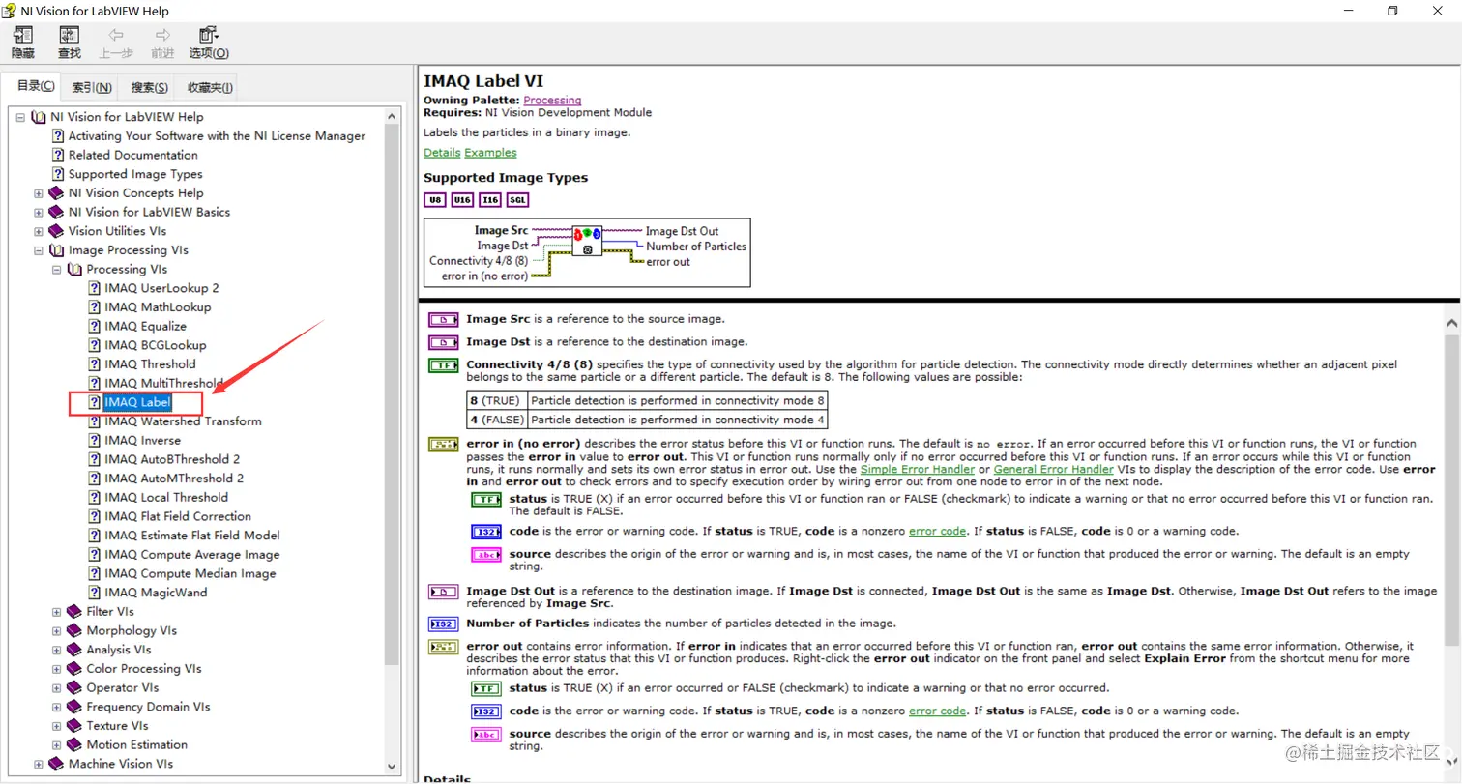Open the Options (选项) toolbar menu
The image size is (1462, 784).
(209, 44)
